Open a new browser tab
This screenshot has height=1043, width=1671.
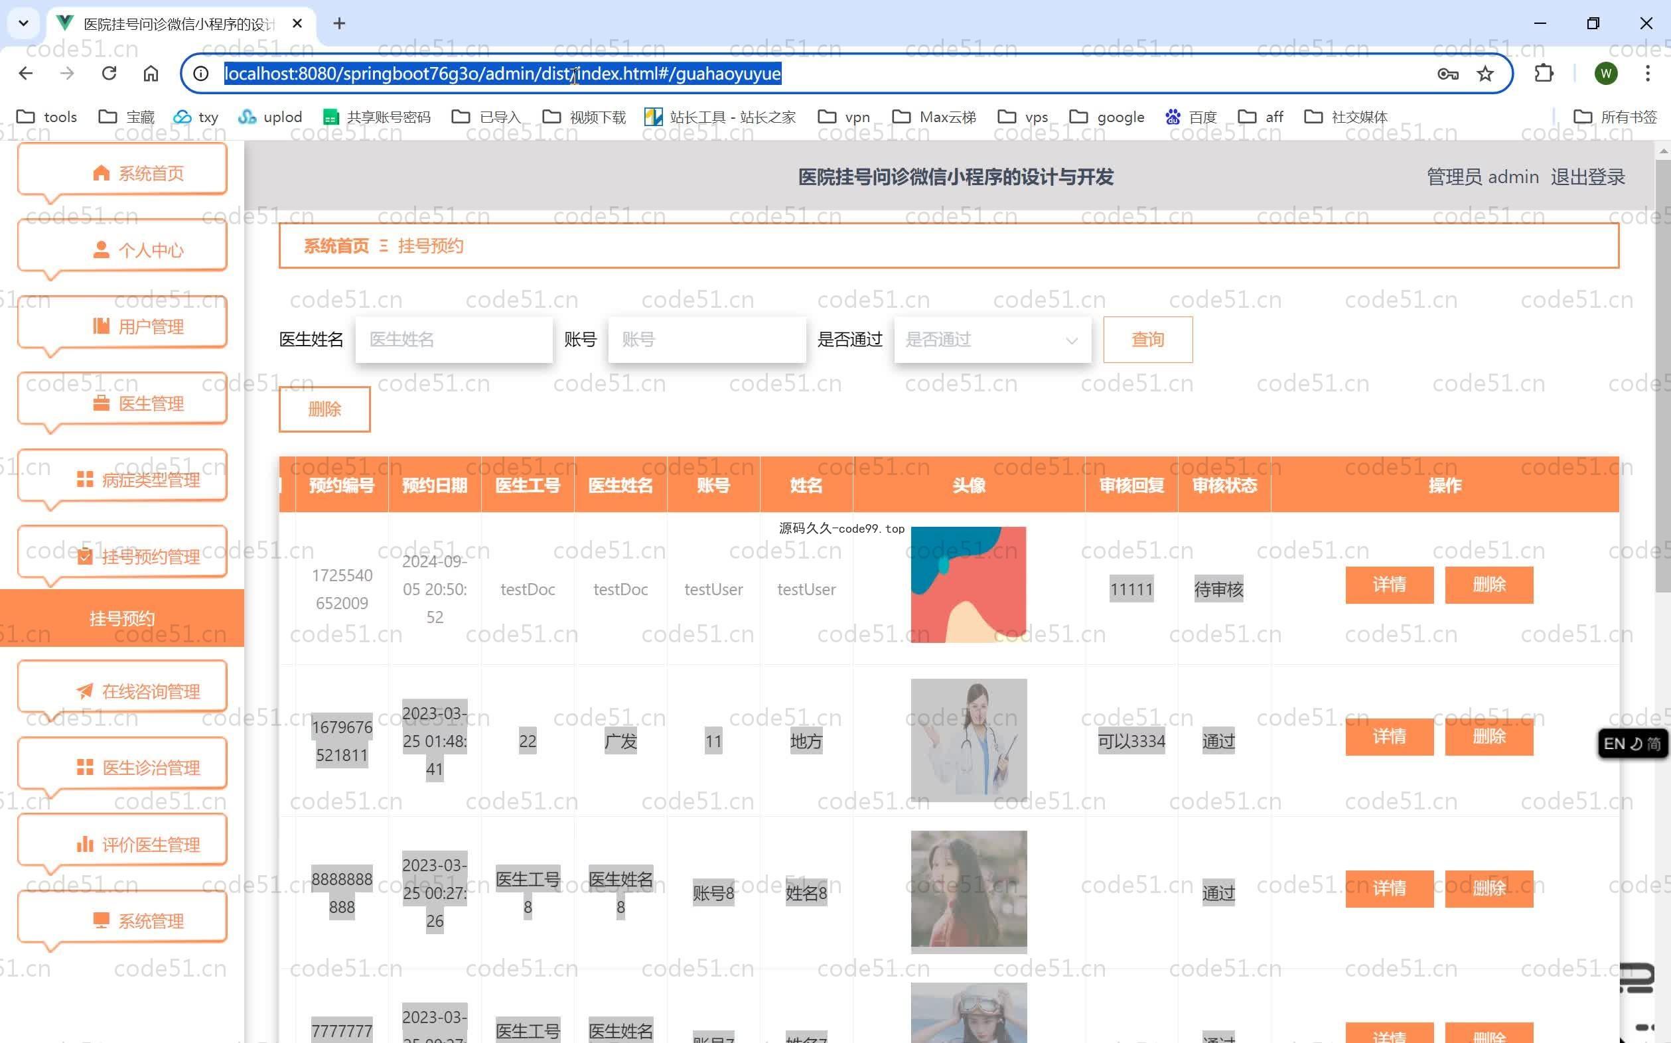tap(338, 23)
